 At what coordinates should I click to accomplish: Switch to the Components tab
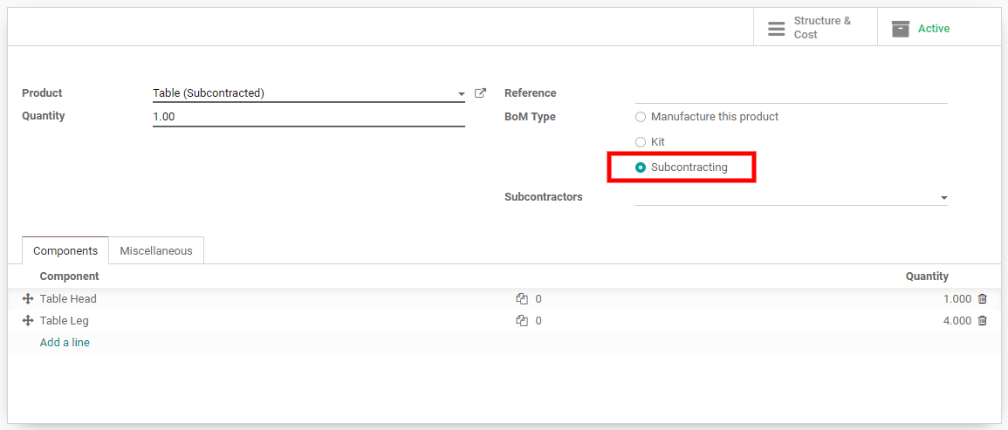tap(65, 250)
